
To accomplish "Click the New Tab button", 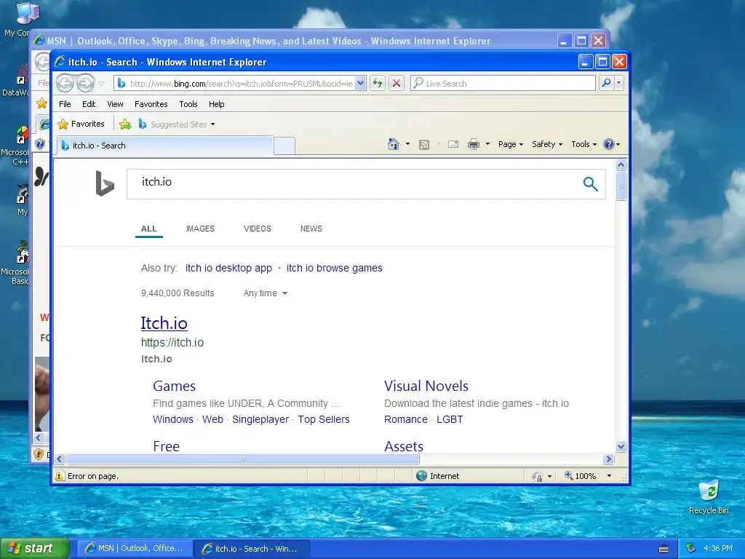I will point(284,146).
